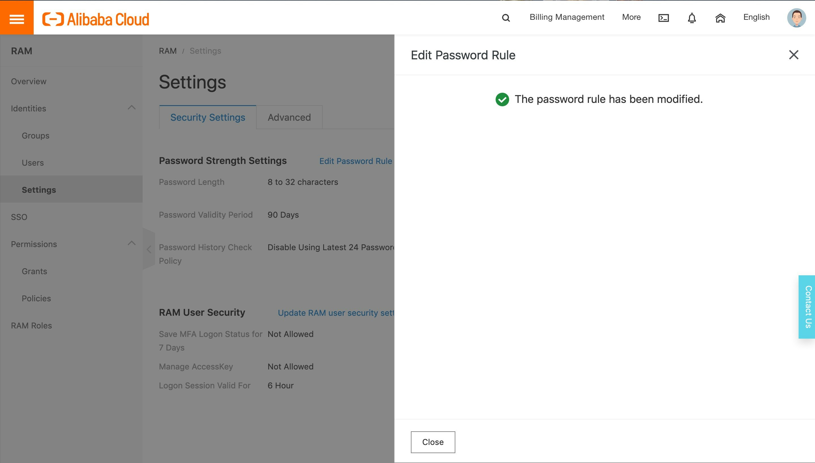Click Update RAM user security settings link

tap(336, 313)
